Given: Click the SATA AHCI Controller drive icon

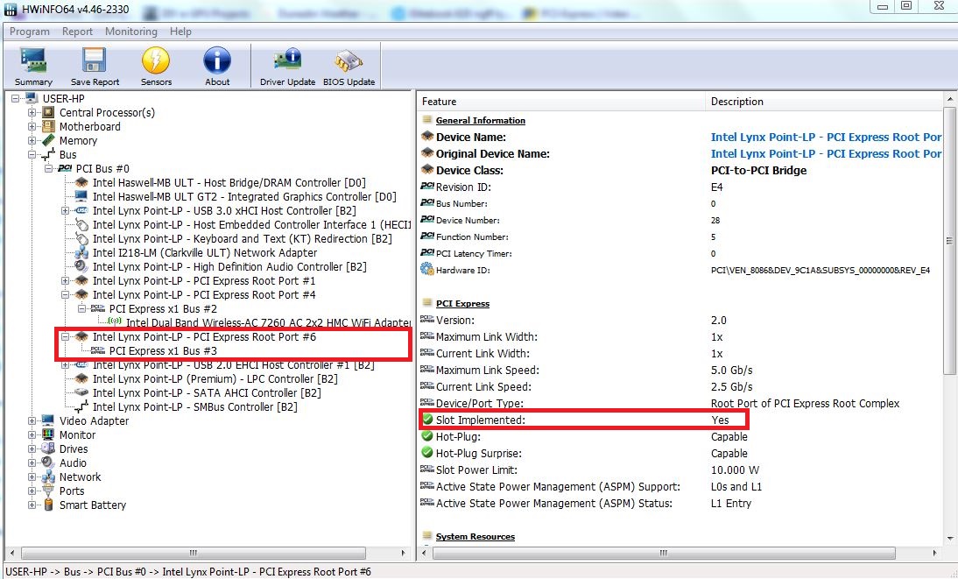Looking at the screenshot, I should pos(81,392).
